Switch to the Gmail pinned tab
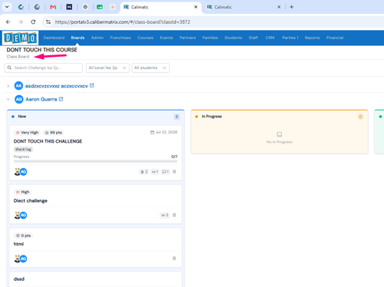 (53, 7)
